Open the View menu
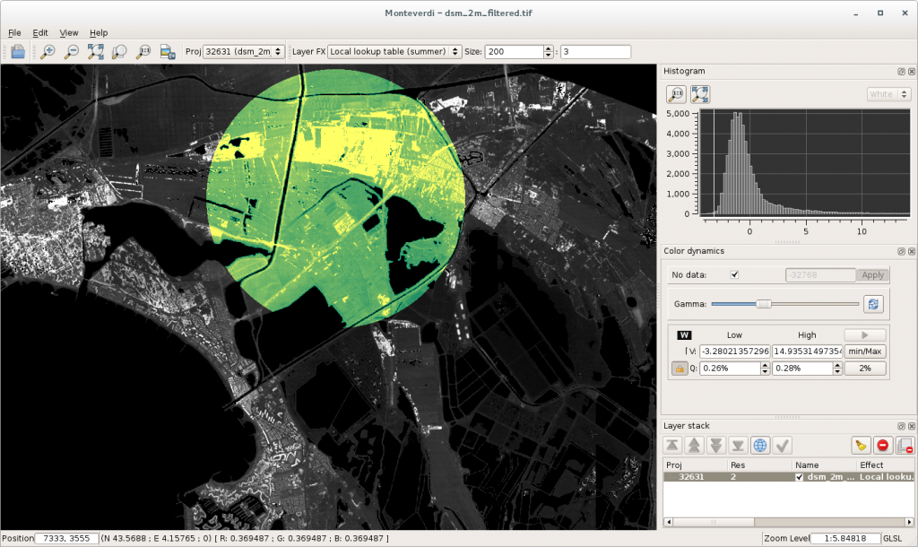This screenshot has width=918, height=547. tap(68, 32)
